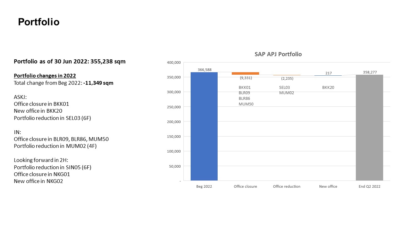Click the "SEL03" label inside the chart
The width and height of the screenshot is (402, 226).
285,88
